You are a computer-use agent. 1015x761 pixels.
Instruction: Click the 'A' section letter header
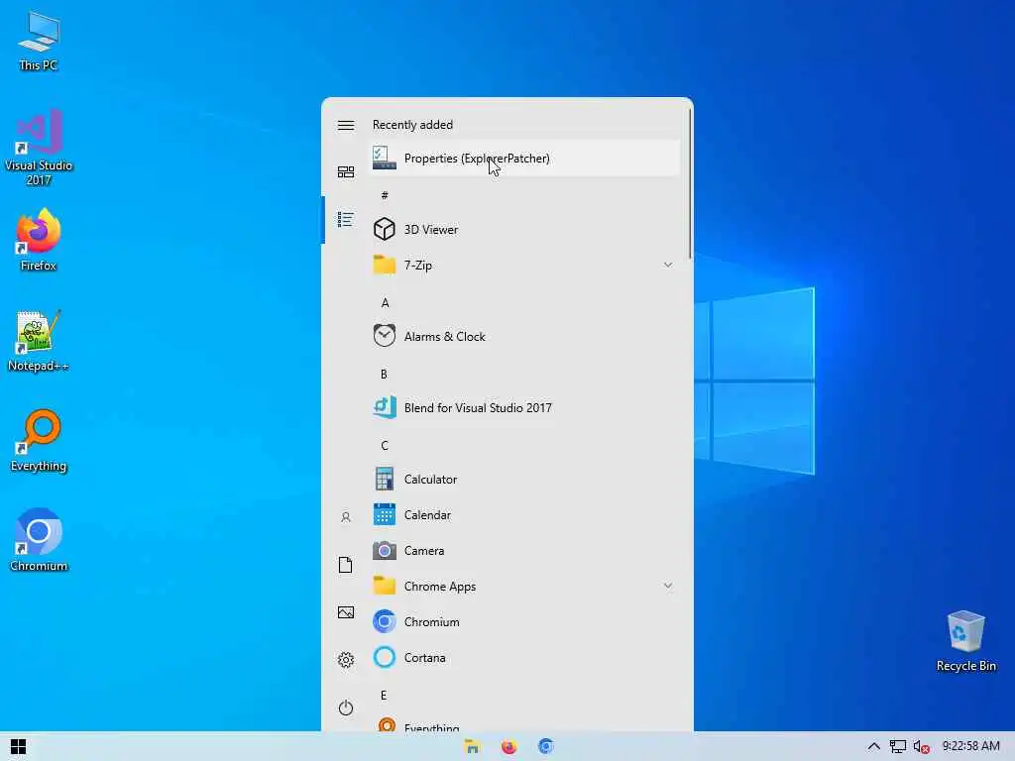point(385,302)
